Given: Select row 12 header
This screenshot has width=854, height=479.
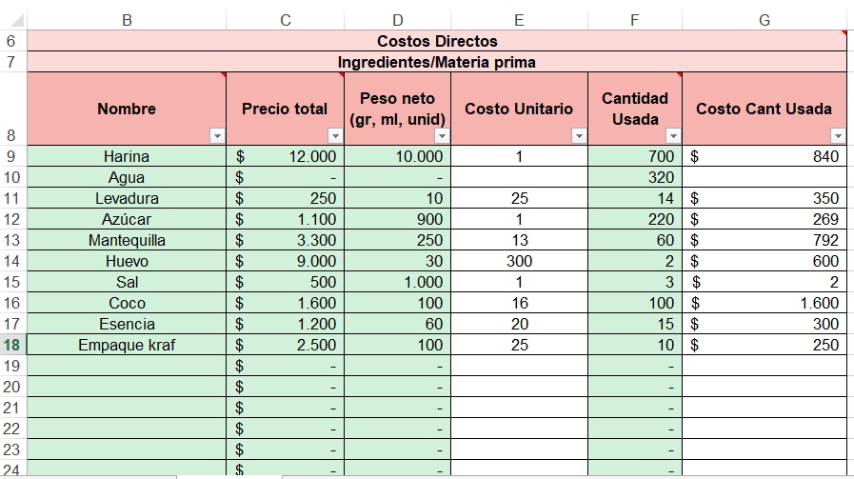Looking at the screenshot, I should tap(12, 219).
